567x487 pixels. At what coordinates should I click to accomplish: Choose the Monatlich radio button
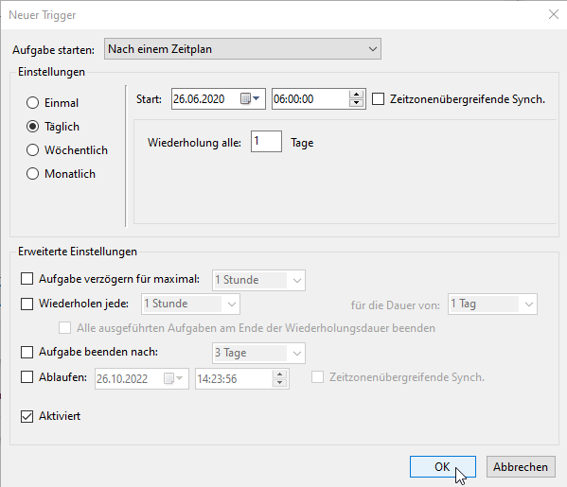pos(32,174)
